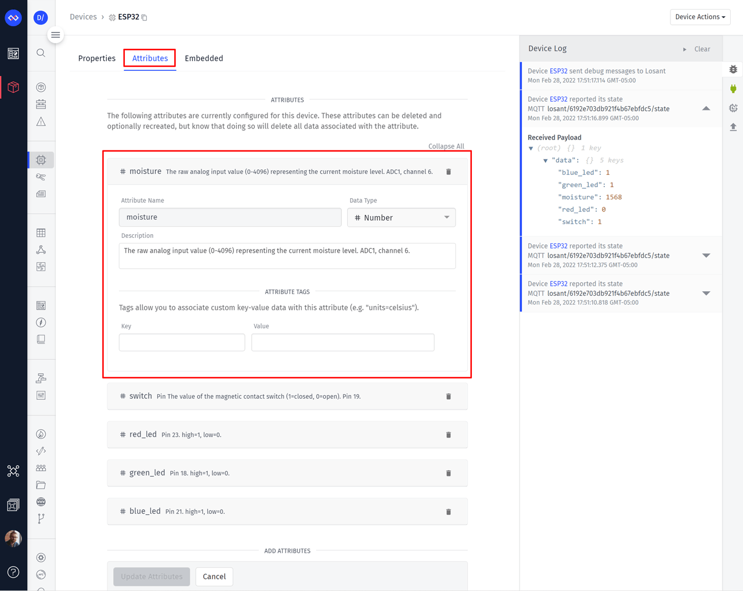Screen dimensions: 743x591
Task: Select the Devices chip icon in sidebar
Action: point(41,160)
